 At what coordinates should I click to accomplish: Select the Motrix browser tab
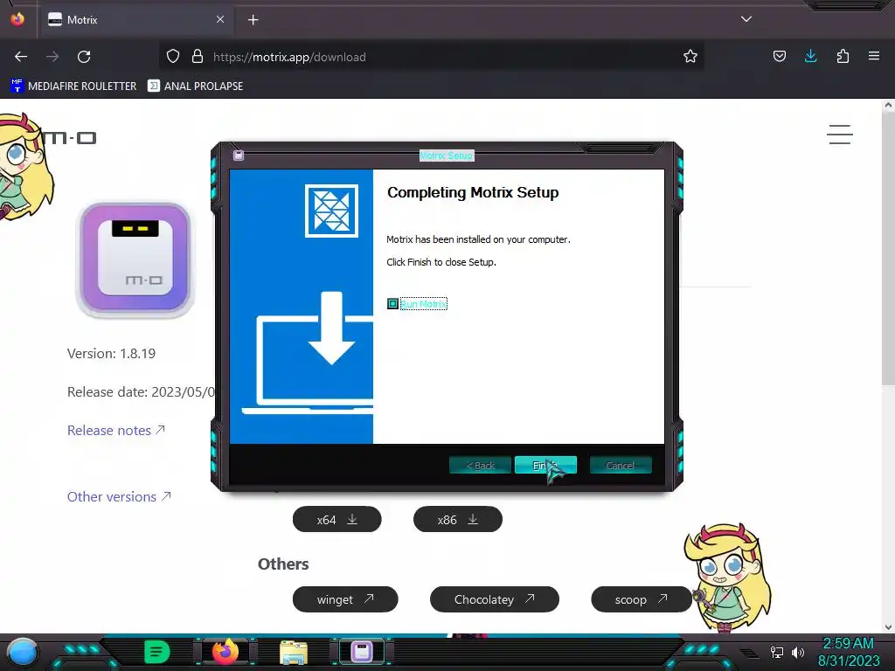136,20
